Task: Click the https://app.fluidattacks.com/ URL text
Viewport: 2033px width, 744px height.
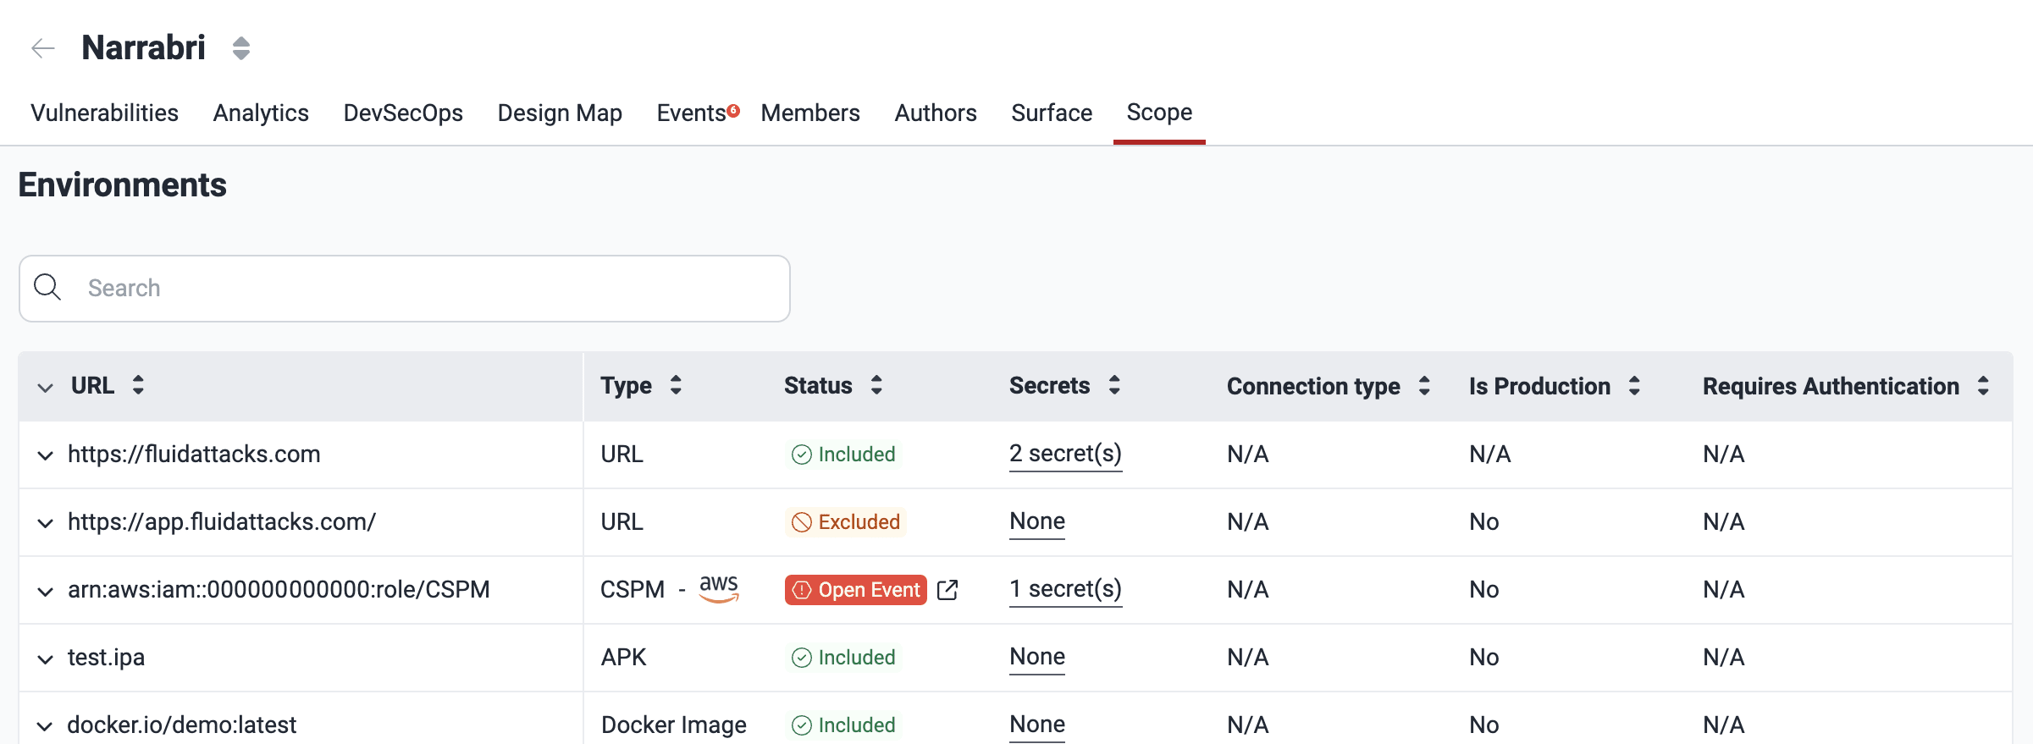Action: pos(222,522)
